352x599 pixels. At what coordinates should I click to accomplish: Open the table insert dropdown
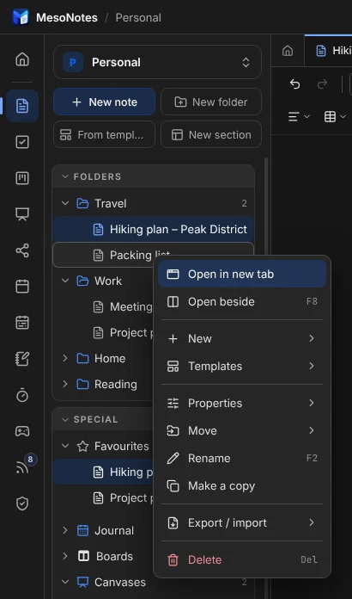(335, 117)
